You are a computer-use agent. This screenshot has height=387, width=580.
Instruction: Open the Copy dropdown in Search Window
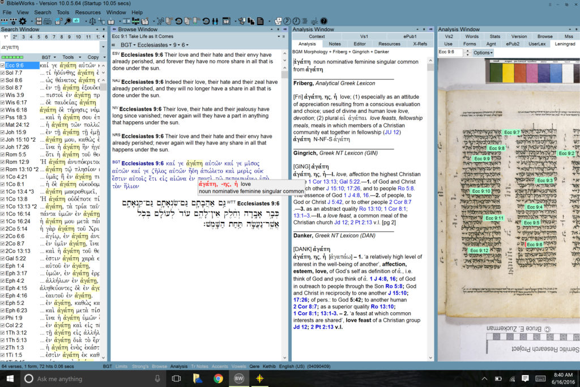click(x=96, y=57)
